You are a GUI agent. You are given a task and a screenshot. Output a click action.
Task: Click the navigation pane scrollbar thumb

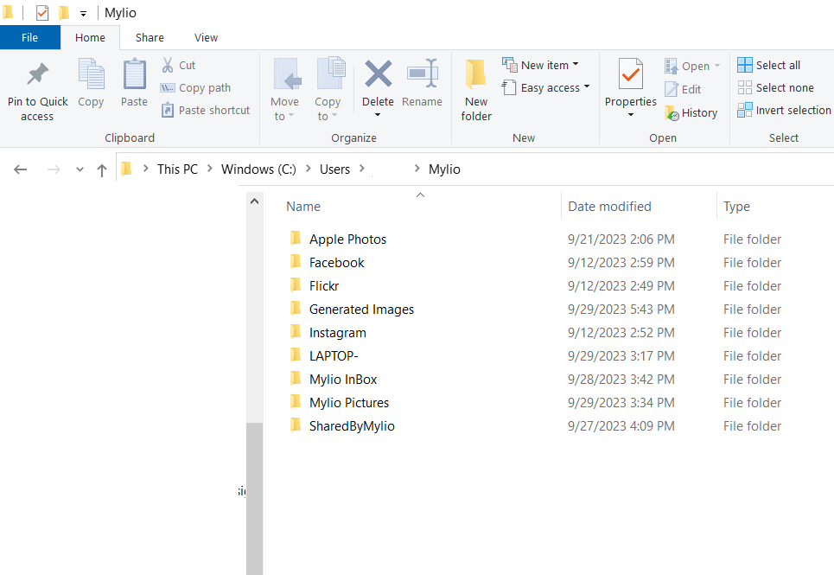254,498
